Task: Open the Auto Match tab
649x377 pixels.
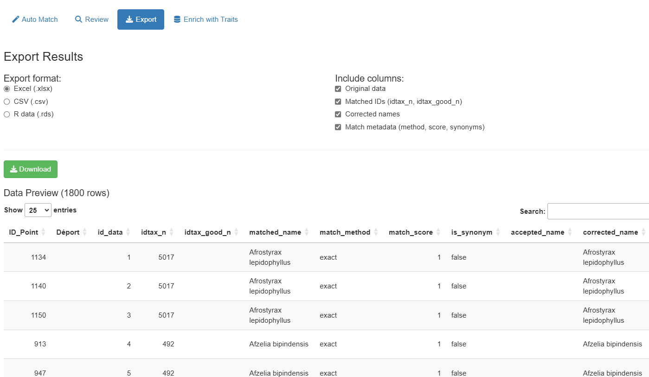Action: coord(35,19)
